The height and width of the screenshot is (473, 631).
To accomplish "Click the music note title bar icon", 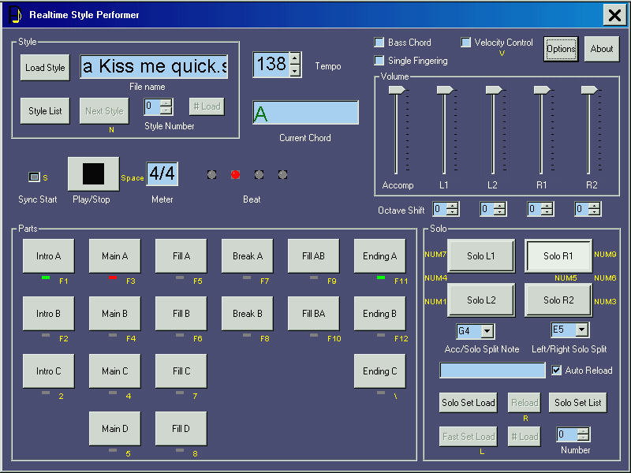I will pyautogui.click(x=15, y=15).
